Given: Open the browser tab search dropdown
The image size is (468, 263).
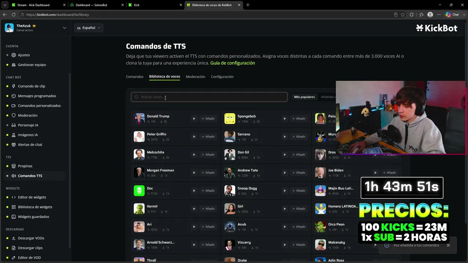Looking at the screenshot, I should (5, 5).
